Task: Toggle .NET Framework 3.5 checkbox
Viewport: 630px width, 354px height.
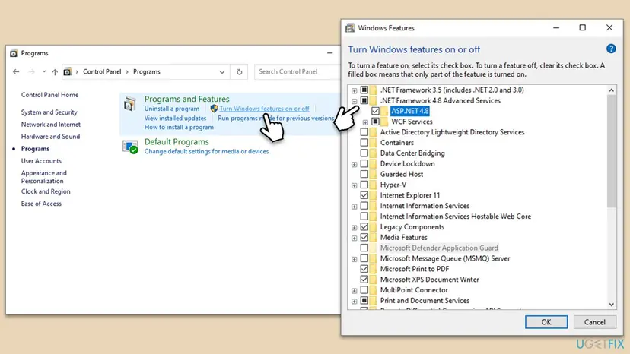Action: click(x=364, y=90)
